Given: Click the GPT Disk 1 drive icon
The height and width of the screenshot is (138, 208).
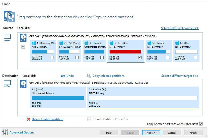Looking at the screenshot, I should pos(23,38).
